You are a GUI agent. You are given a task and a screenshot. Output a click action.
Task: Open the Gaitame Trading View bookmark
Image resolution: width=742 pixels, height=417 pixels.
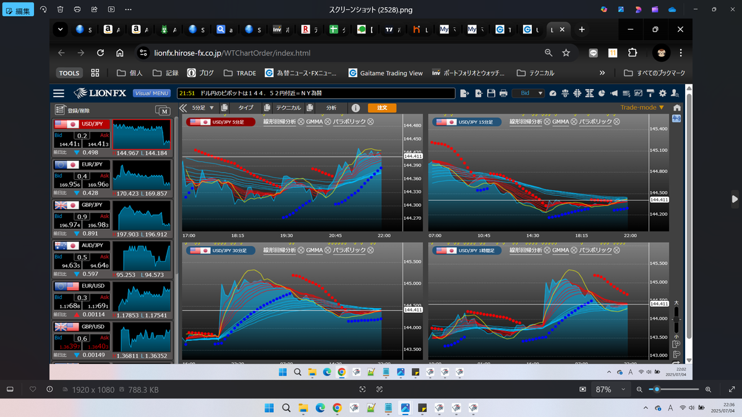pos(386,73)
